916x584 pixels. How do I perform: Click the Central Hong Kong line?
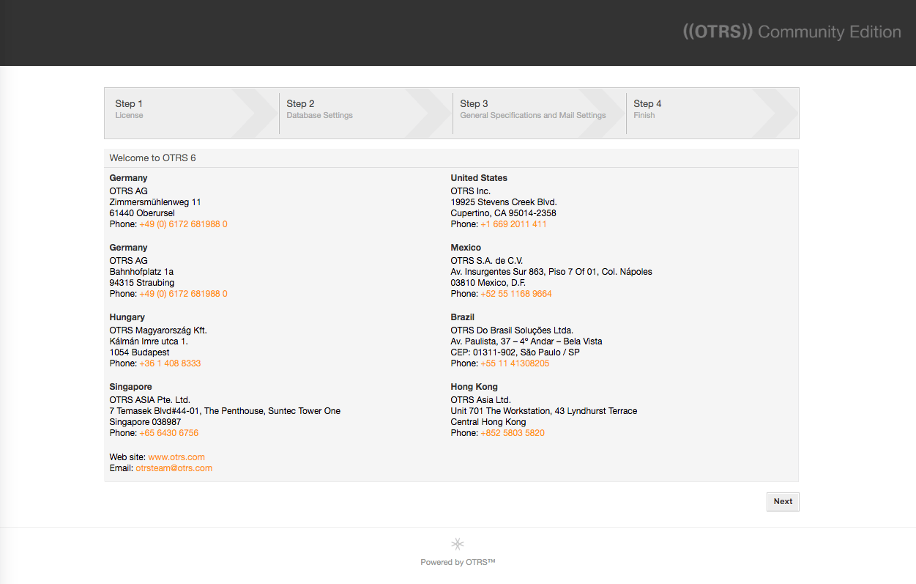pyautogui.click(x=488, y=422)
